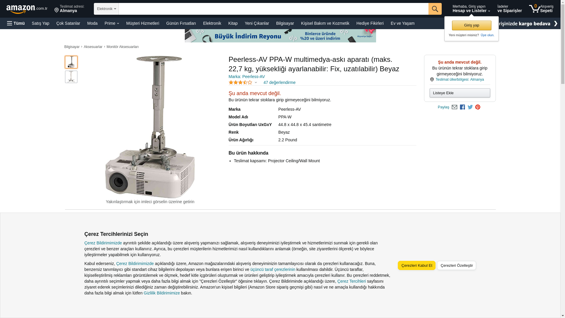Share product via email icon
The height and width of the screenshot is (318, 565).
454,107
